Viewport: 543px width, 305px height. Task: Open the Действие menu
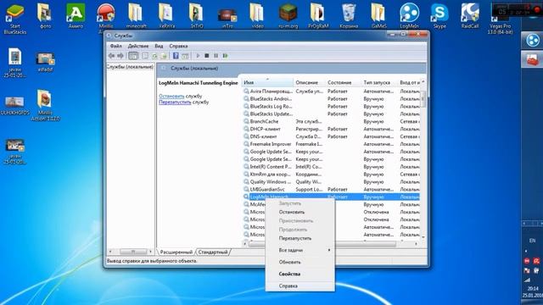click(137, 46)
